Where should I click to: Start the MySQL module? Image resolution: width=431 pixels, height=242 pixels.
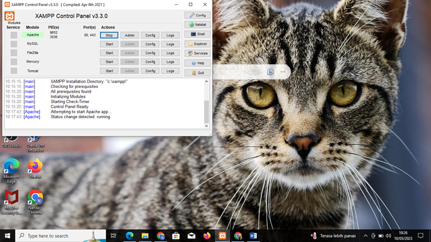(109, 44)
